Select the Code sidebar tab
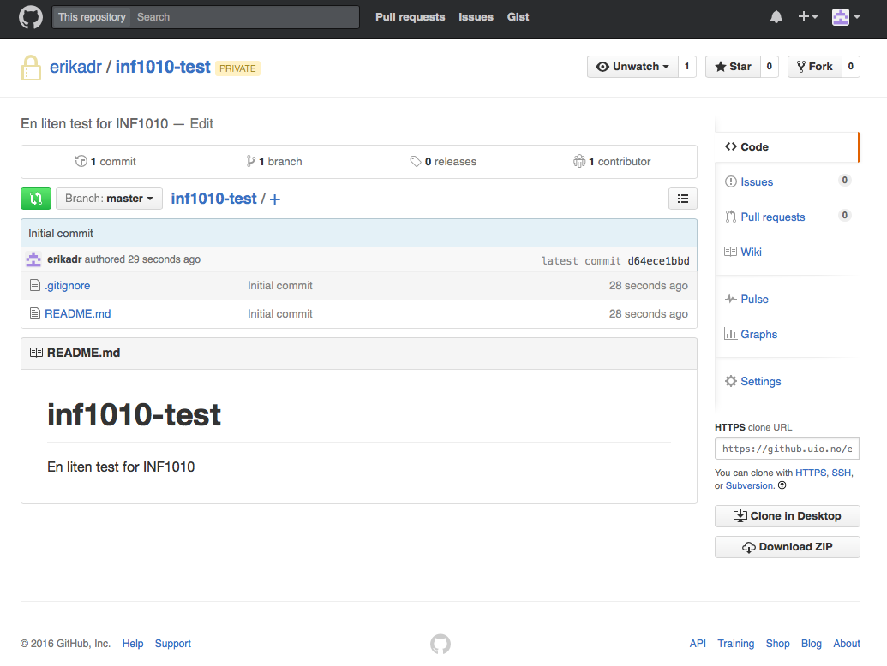Image resolution: width=887 pixels, height=666 pixels. 787,147
